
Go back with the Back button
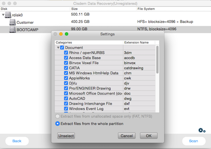pyautogui.click(x=17, y=141)
